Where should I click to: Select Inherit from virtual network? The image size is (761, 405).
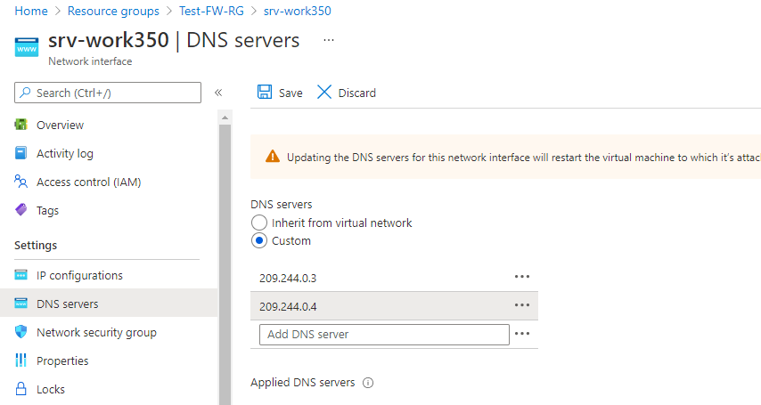click(x=259, y=223)
